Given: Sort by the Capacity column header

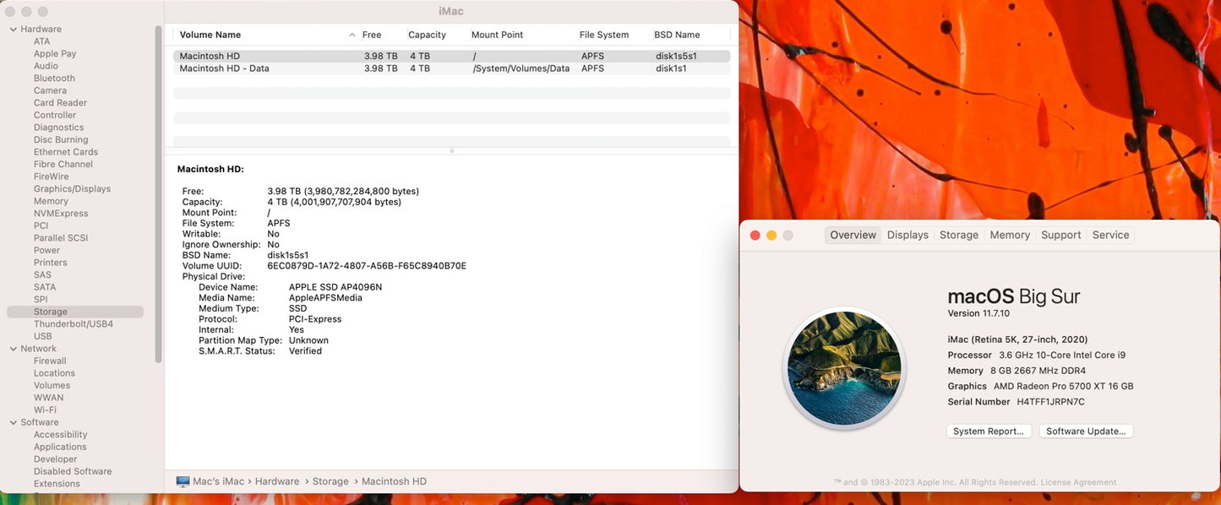Looking at the screenshot, I should [x=427, y=35].
